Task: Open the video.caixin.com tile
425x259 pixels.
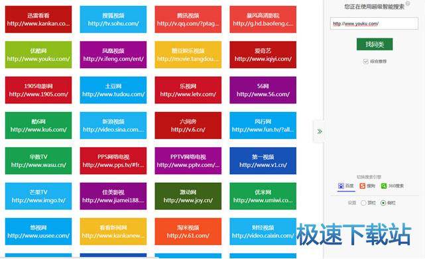Action: pos(263,232)
